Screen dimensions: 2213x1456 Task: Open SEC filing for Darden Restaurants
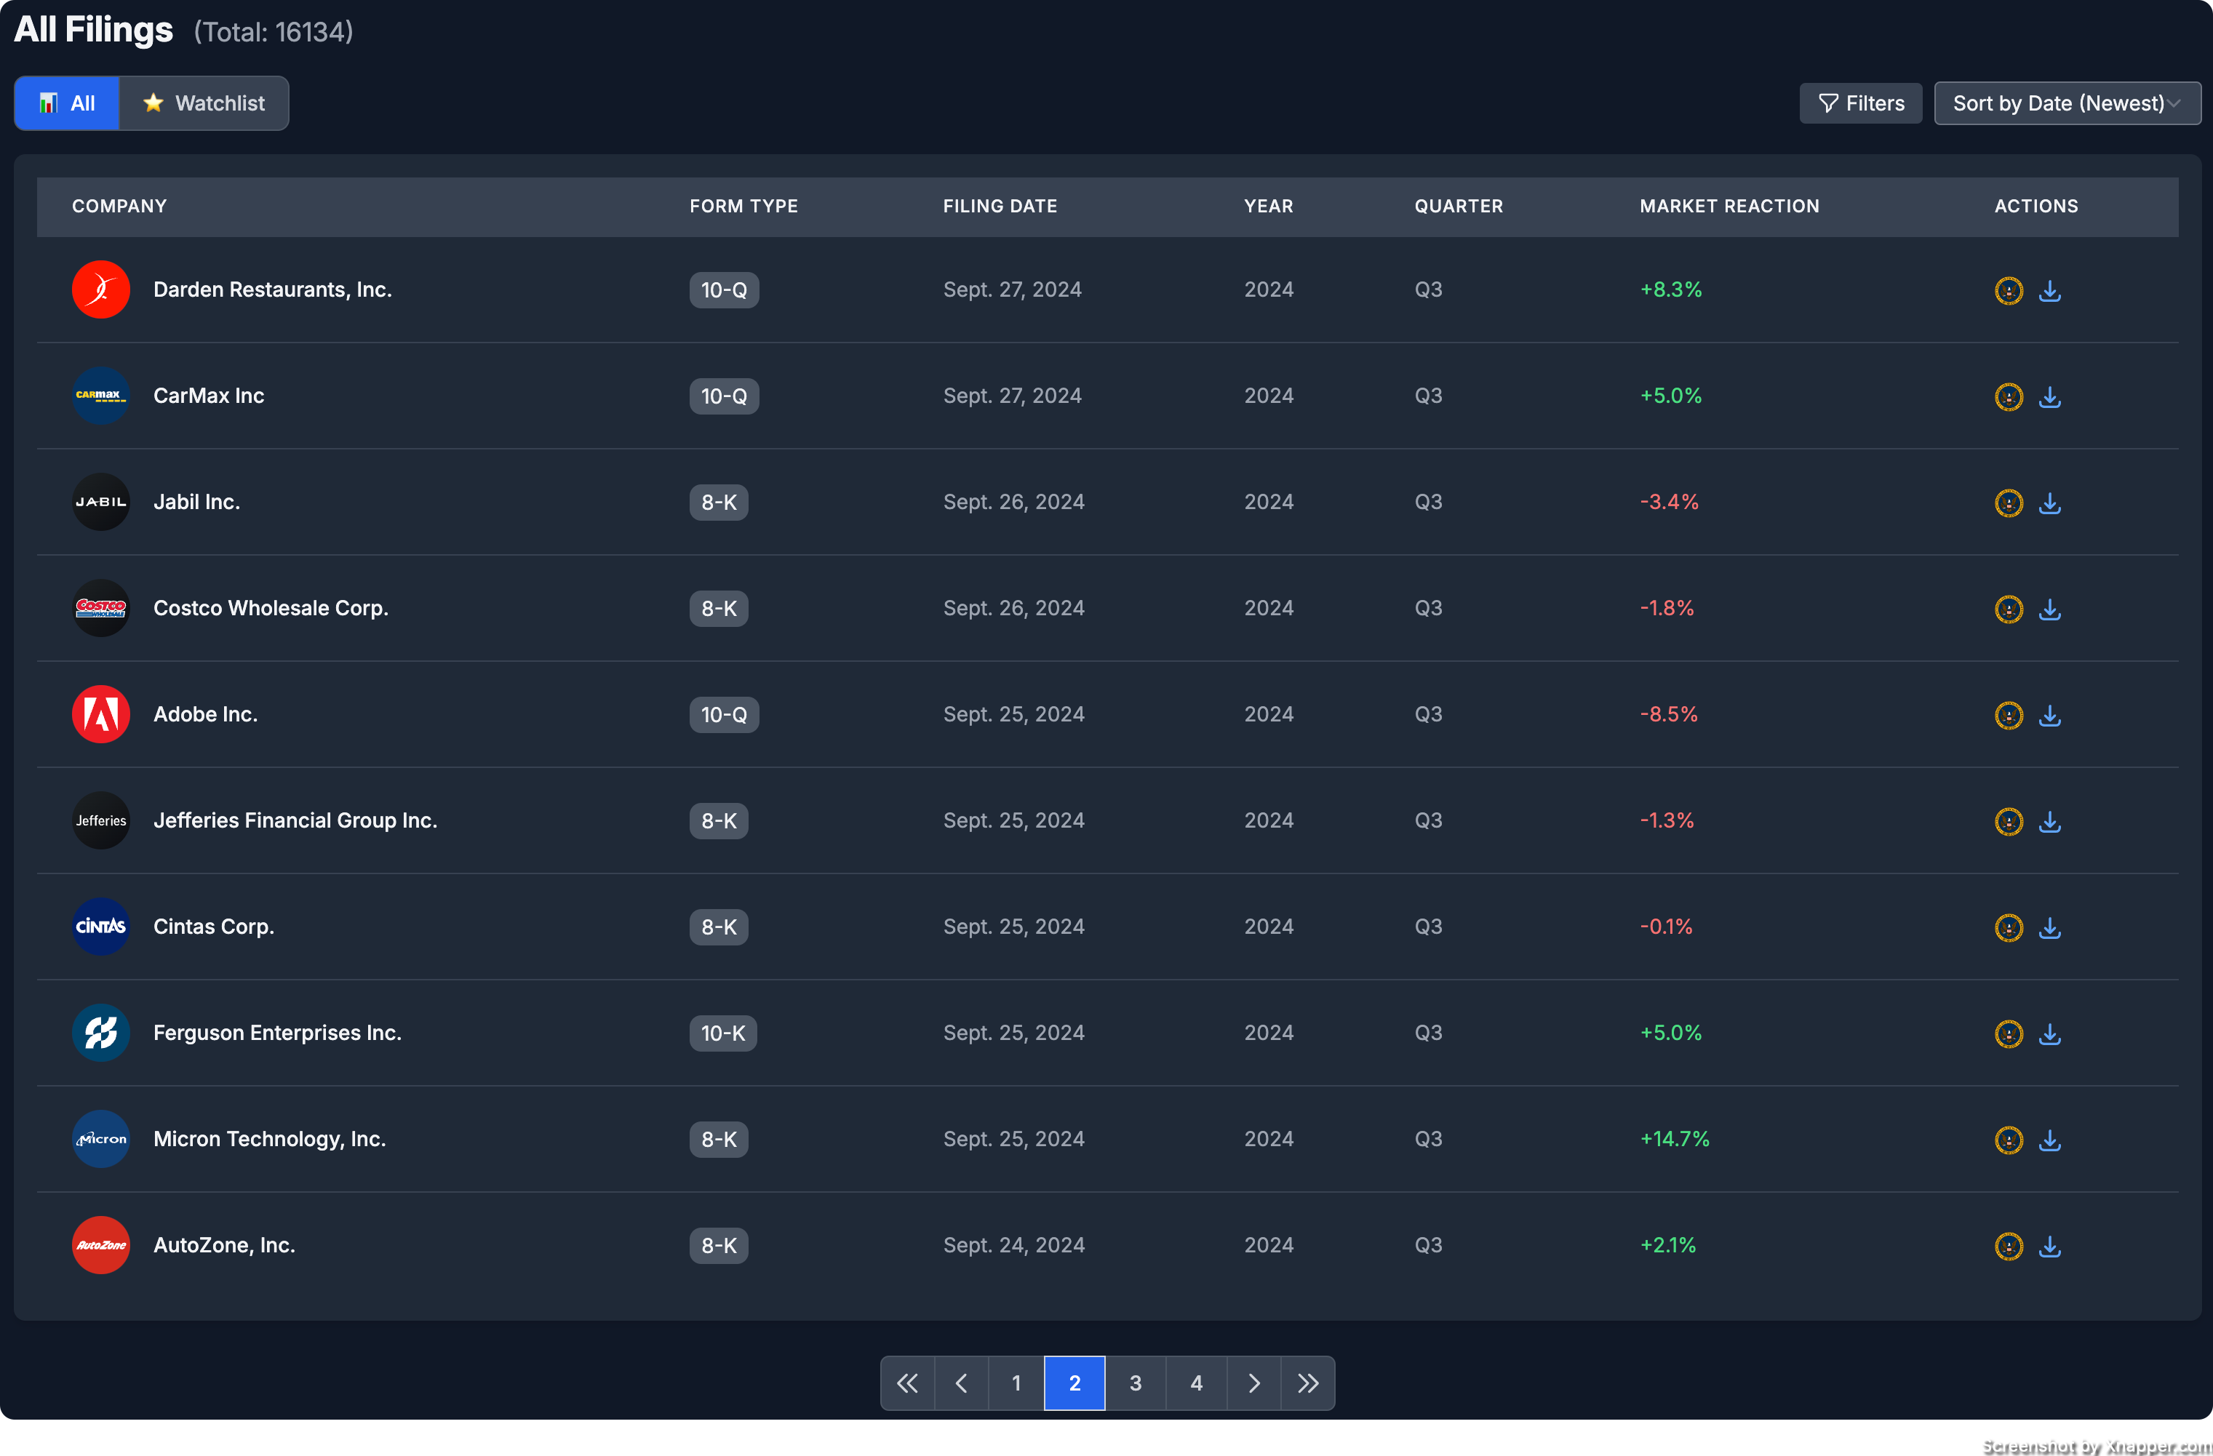2009,290
